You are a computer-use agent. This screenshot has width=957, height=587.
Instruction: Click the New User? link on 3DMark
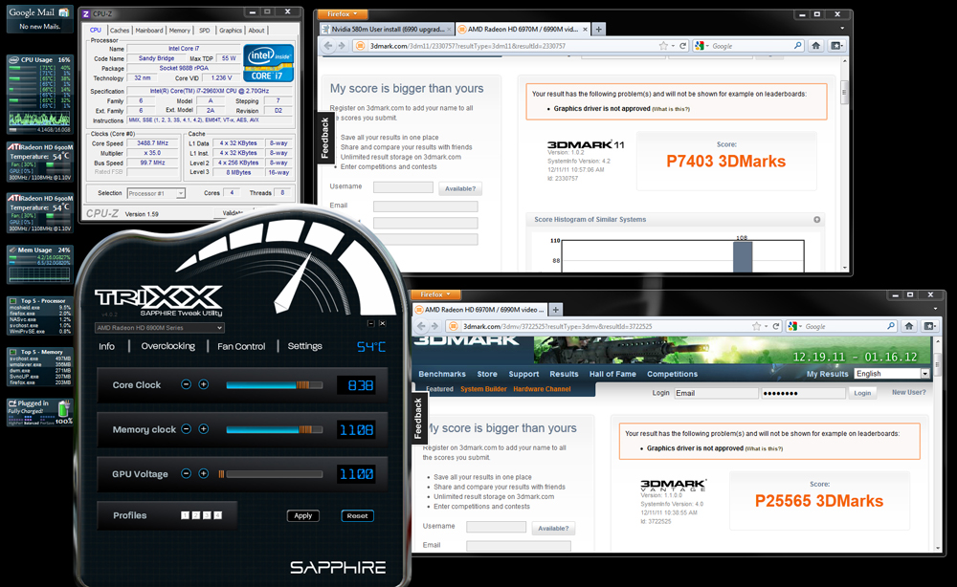pos(909,393)
